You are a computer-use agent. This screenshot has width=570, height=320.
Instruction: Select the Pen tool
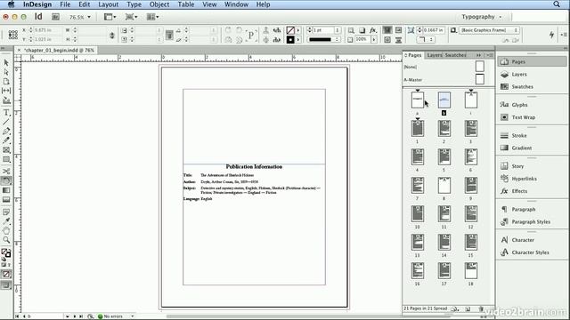tap(6, 131)
